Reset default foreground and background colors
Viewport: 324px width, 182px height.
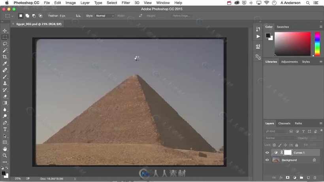2,168
